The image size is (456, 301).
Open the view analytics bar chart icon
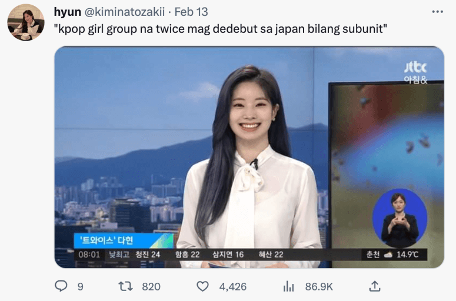pyautogui.click(x=288, y=286)
